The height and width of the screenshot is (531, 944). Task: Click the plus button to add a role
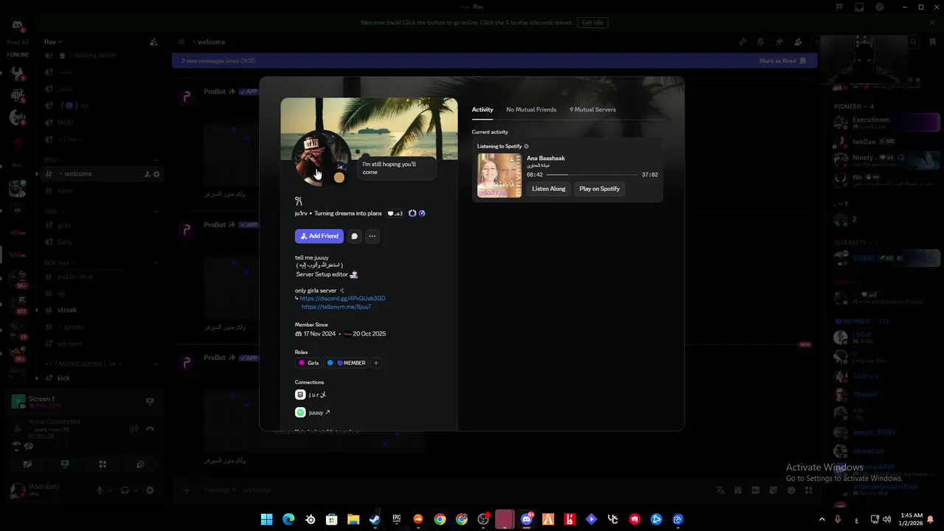point(376,363)
